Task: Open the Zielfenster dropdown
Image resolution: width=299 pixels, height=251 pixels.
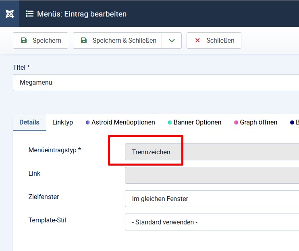Action: coord(212,199)
